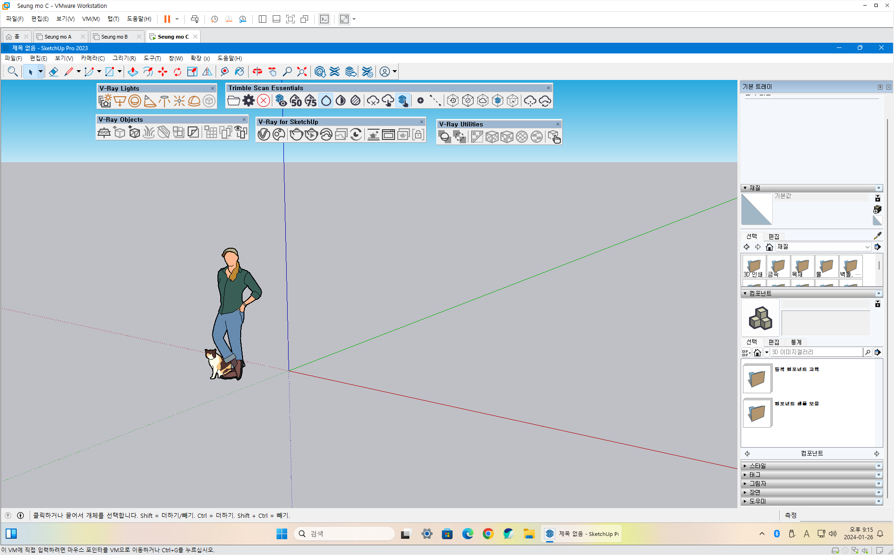Open the 재질 materials library dropdown

(867, 247)
